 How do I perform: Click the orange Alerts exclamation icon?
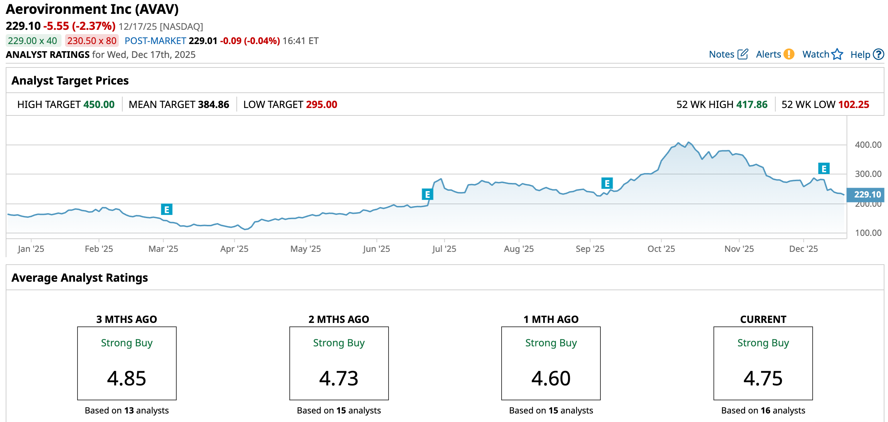tap(789, 54)
